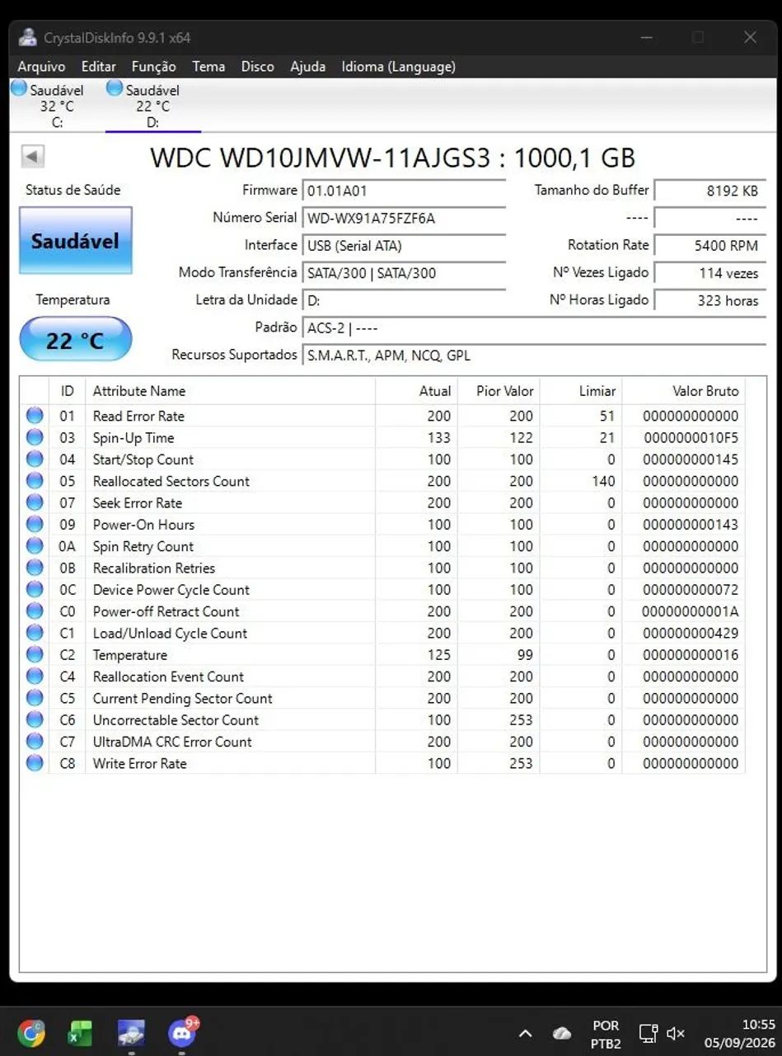Open the Tema menu
The width and height of the screenshot is (782, 1056).
(x=208, y=66)
